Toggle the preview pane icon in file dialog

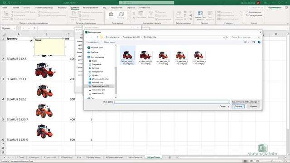click(254, 42)
